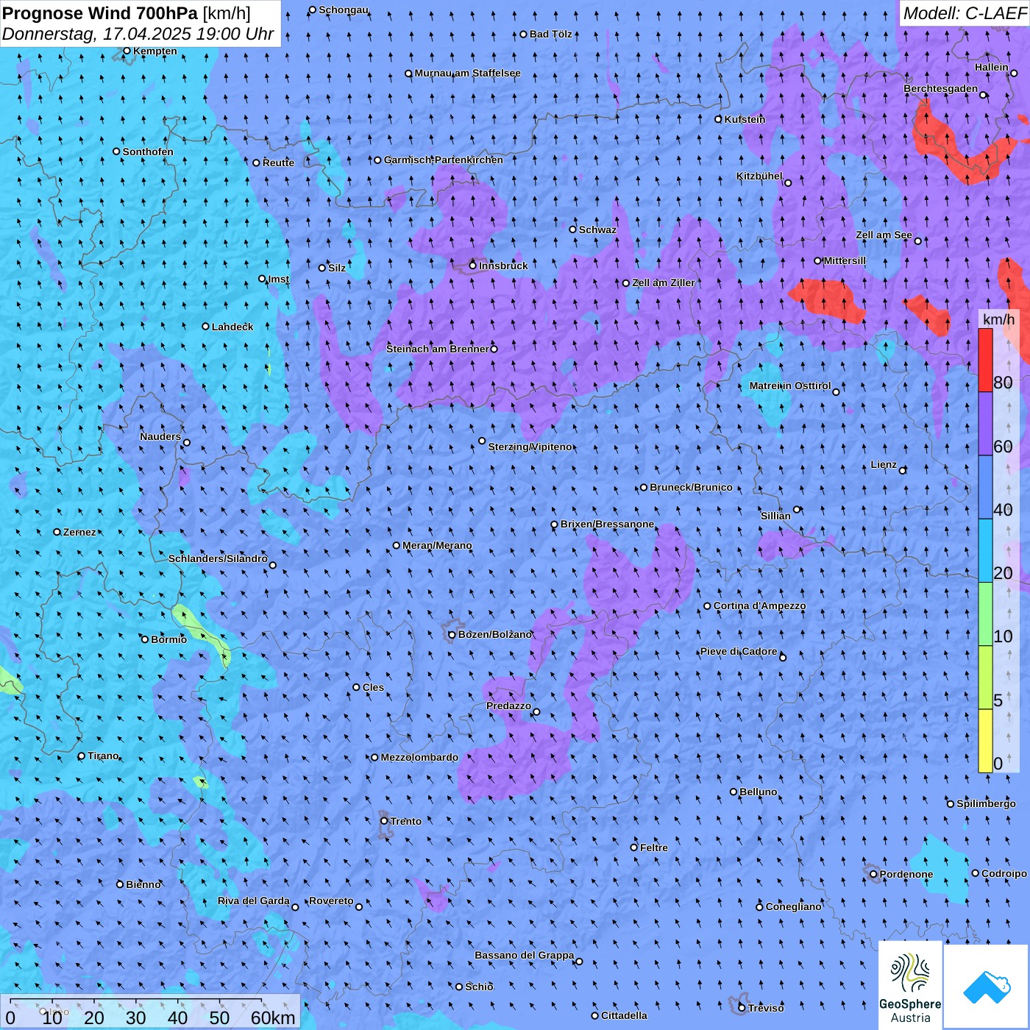
Task: Click the Brixen/Bressanone label
Action: click(x=607, y=525)
